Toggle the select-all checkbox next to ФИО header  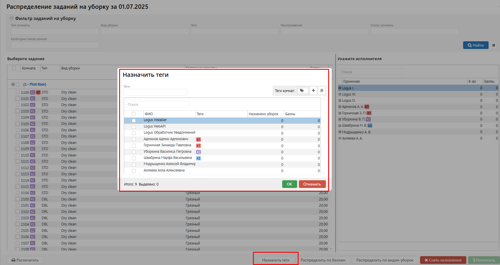(x=134, y=114)
